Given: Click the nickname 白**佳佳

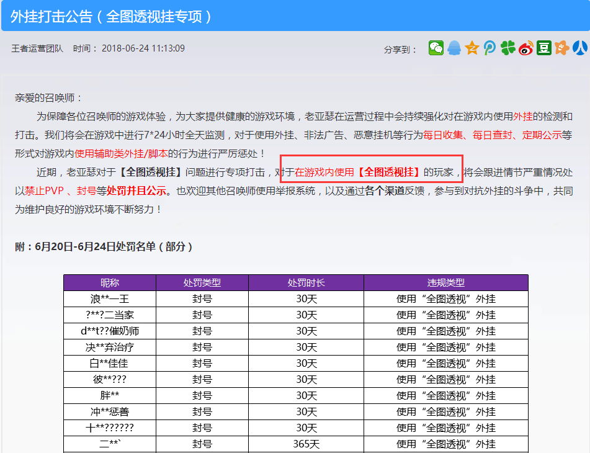Looking at the screenshot, I should 109,364.
